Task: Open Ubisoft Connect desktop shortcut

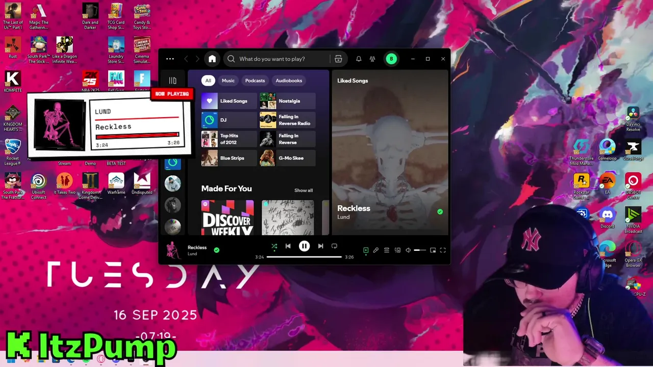Action: [38, 186]
